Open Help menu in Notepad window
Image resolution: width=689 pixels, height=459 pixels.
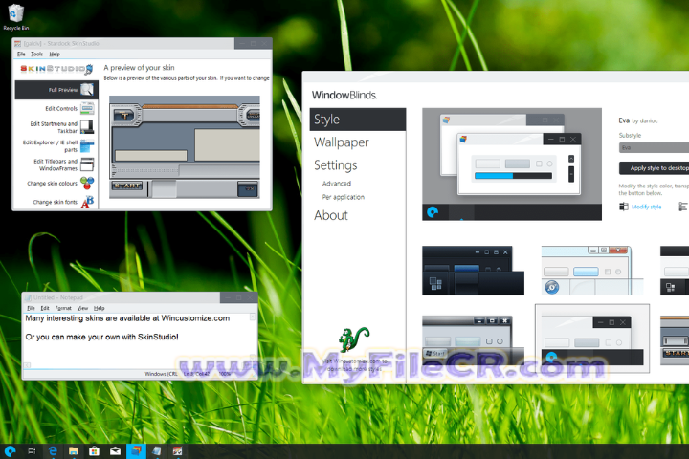click(x=99, y=308)
